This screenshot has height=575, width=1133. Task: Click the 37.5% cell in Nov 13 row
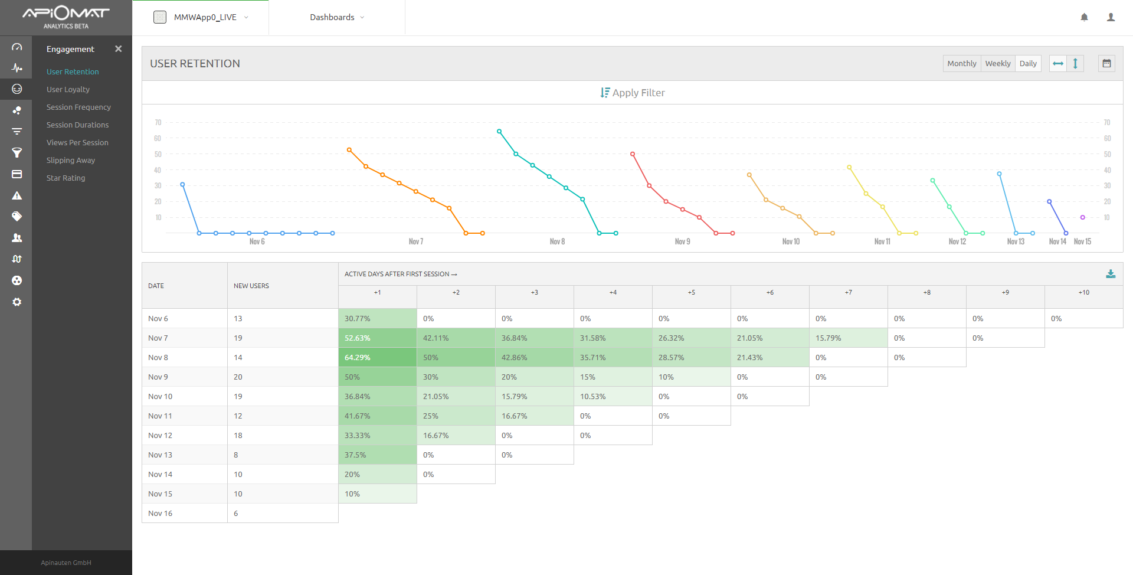point(378,455)
